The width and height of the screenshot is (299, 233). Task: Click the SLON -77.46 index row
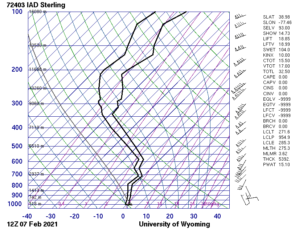[277, 22]
